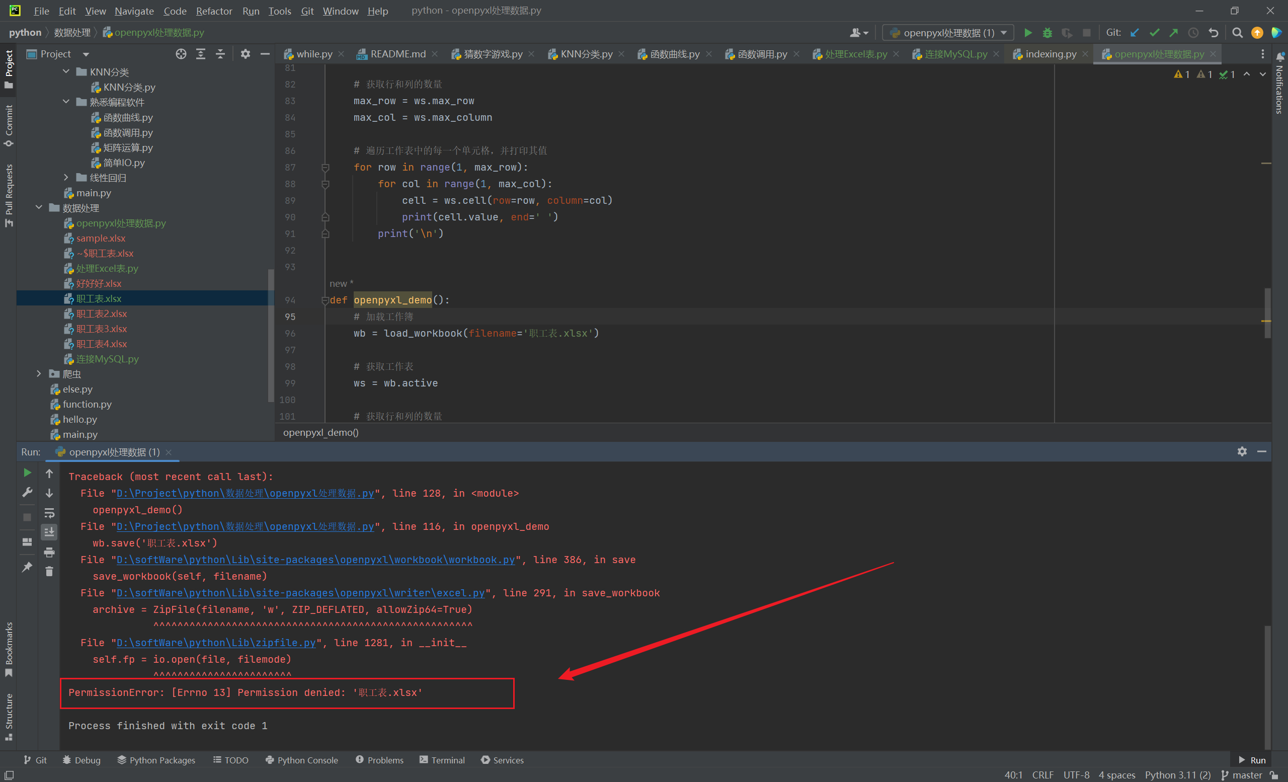Screen dimensions: 1288x782
Task: Collapse the 数据处理 folder
Action: 39,207
